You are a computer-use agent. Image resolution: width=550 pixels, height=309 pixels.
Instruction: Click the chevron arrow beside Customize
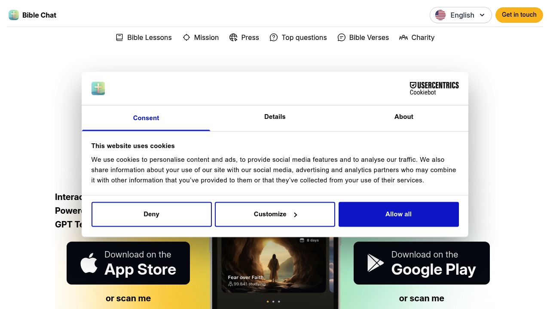coord(296,215)
